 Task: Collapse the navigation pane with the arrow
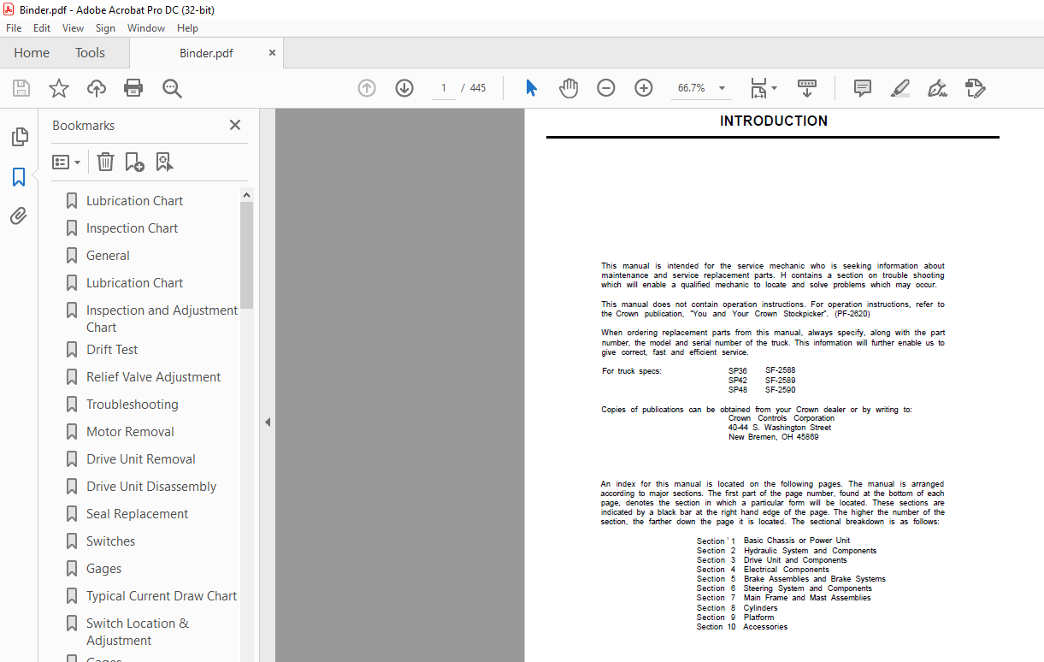pyautogui.click(x=267, y=422)
